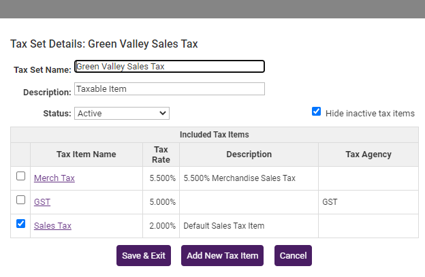Check the Merch Tax row checkbox

click(x=20, y=177)
